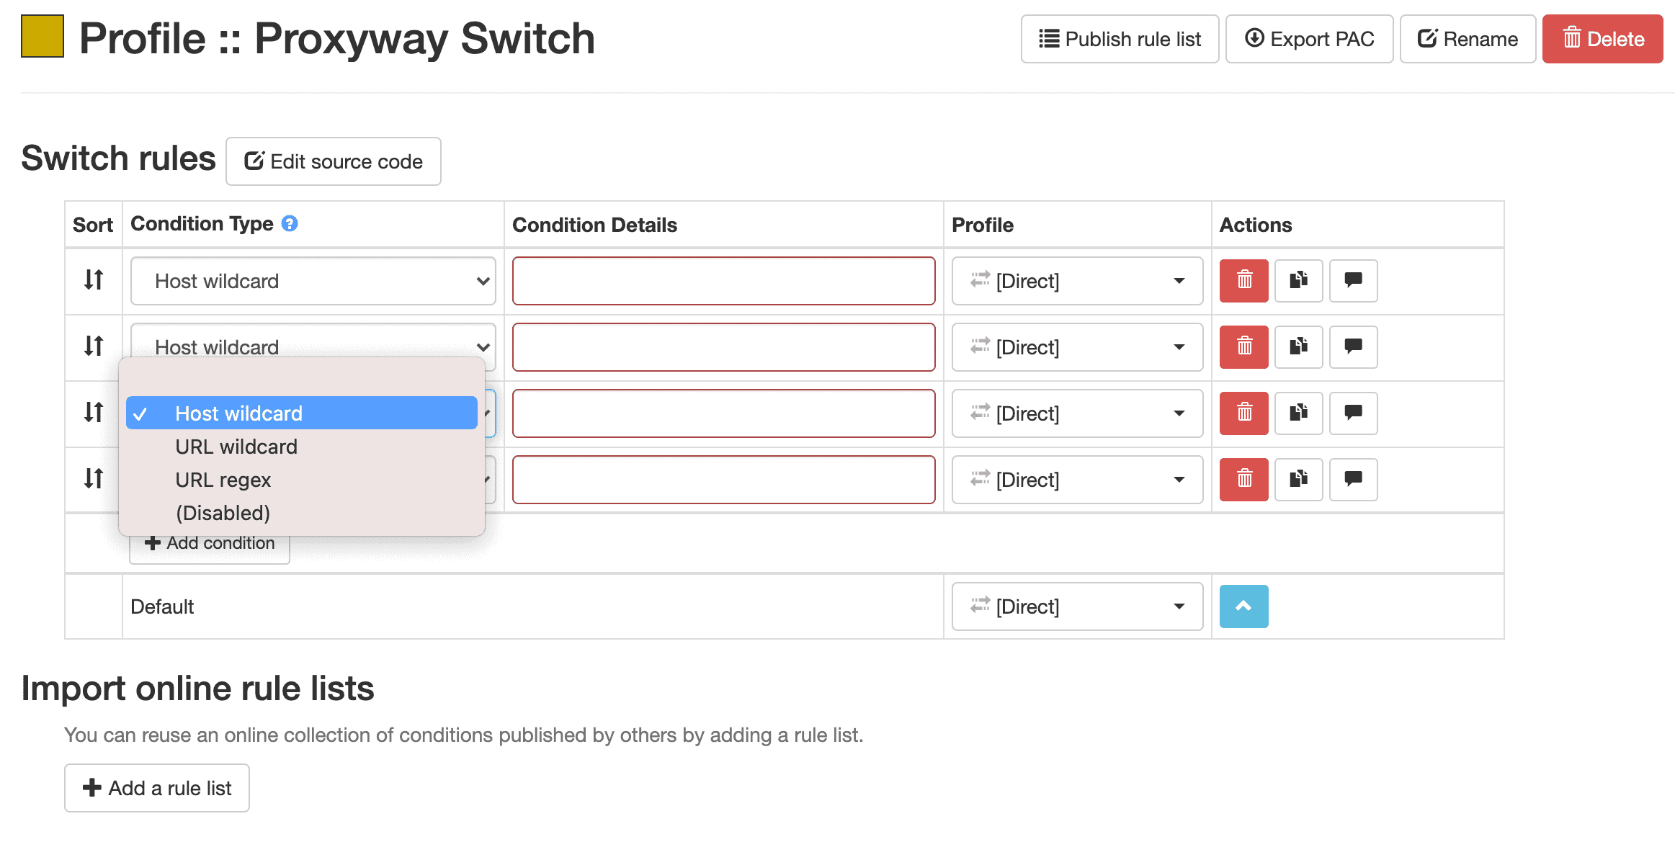
Task: Open fourth row's [Direct] profile dropdown
Action: click(x=1077, y=480)
